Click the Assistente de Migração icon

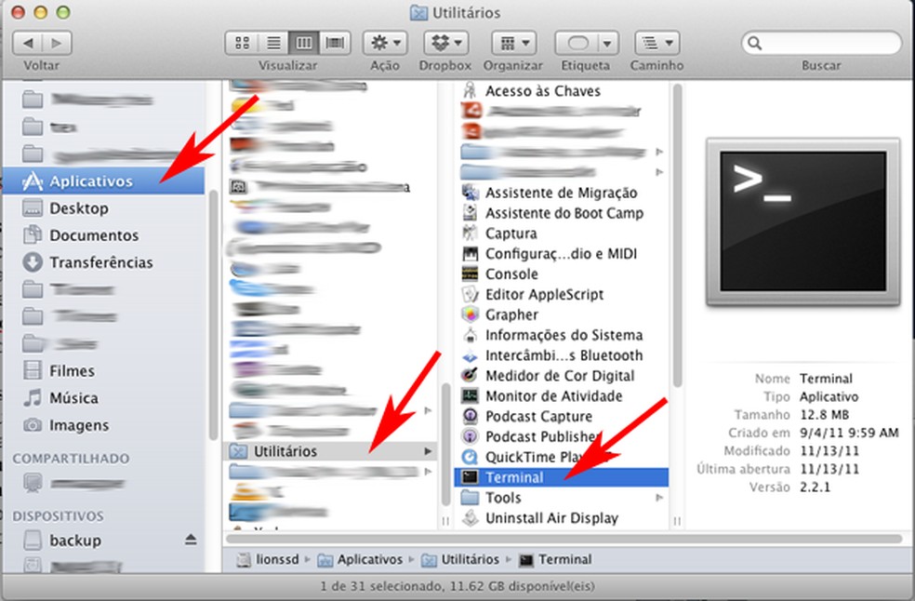pos(470,193)
